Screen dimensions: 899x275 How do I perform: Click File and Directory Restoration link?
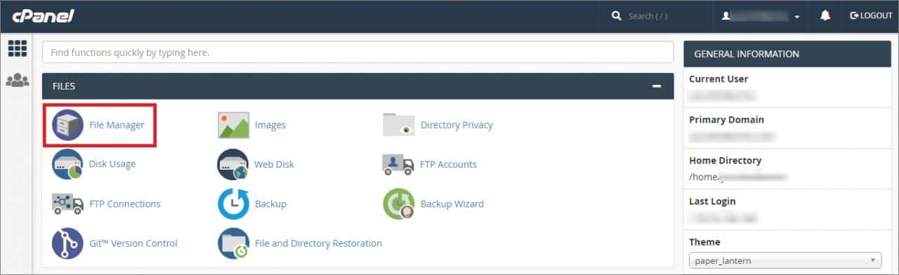coord(318,243)
